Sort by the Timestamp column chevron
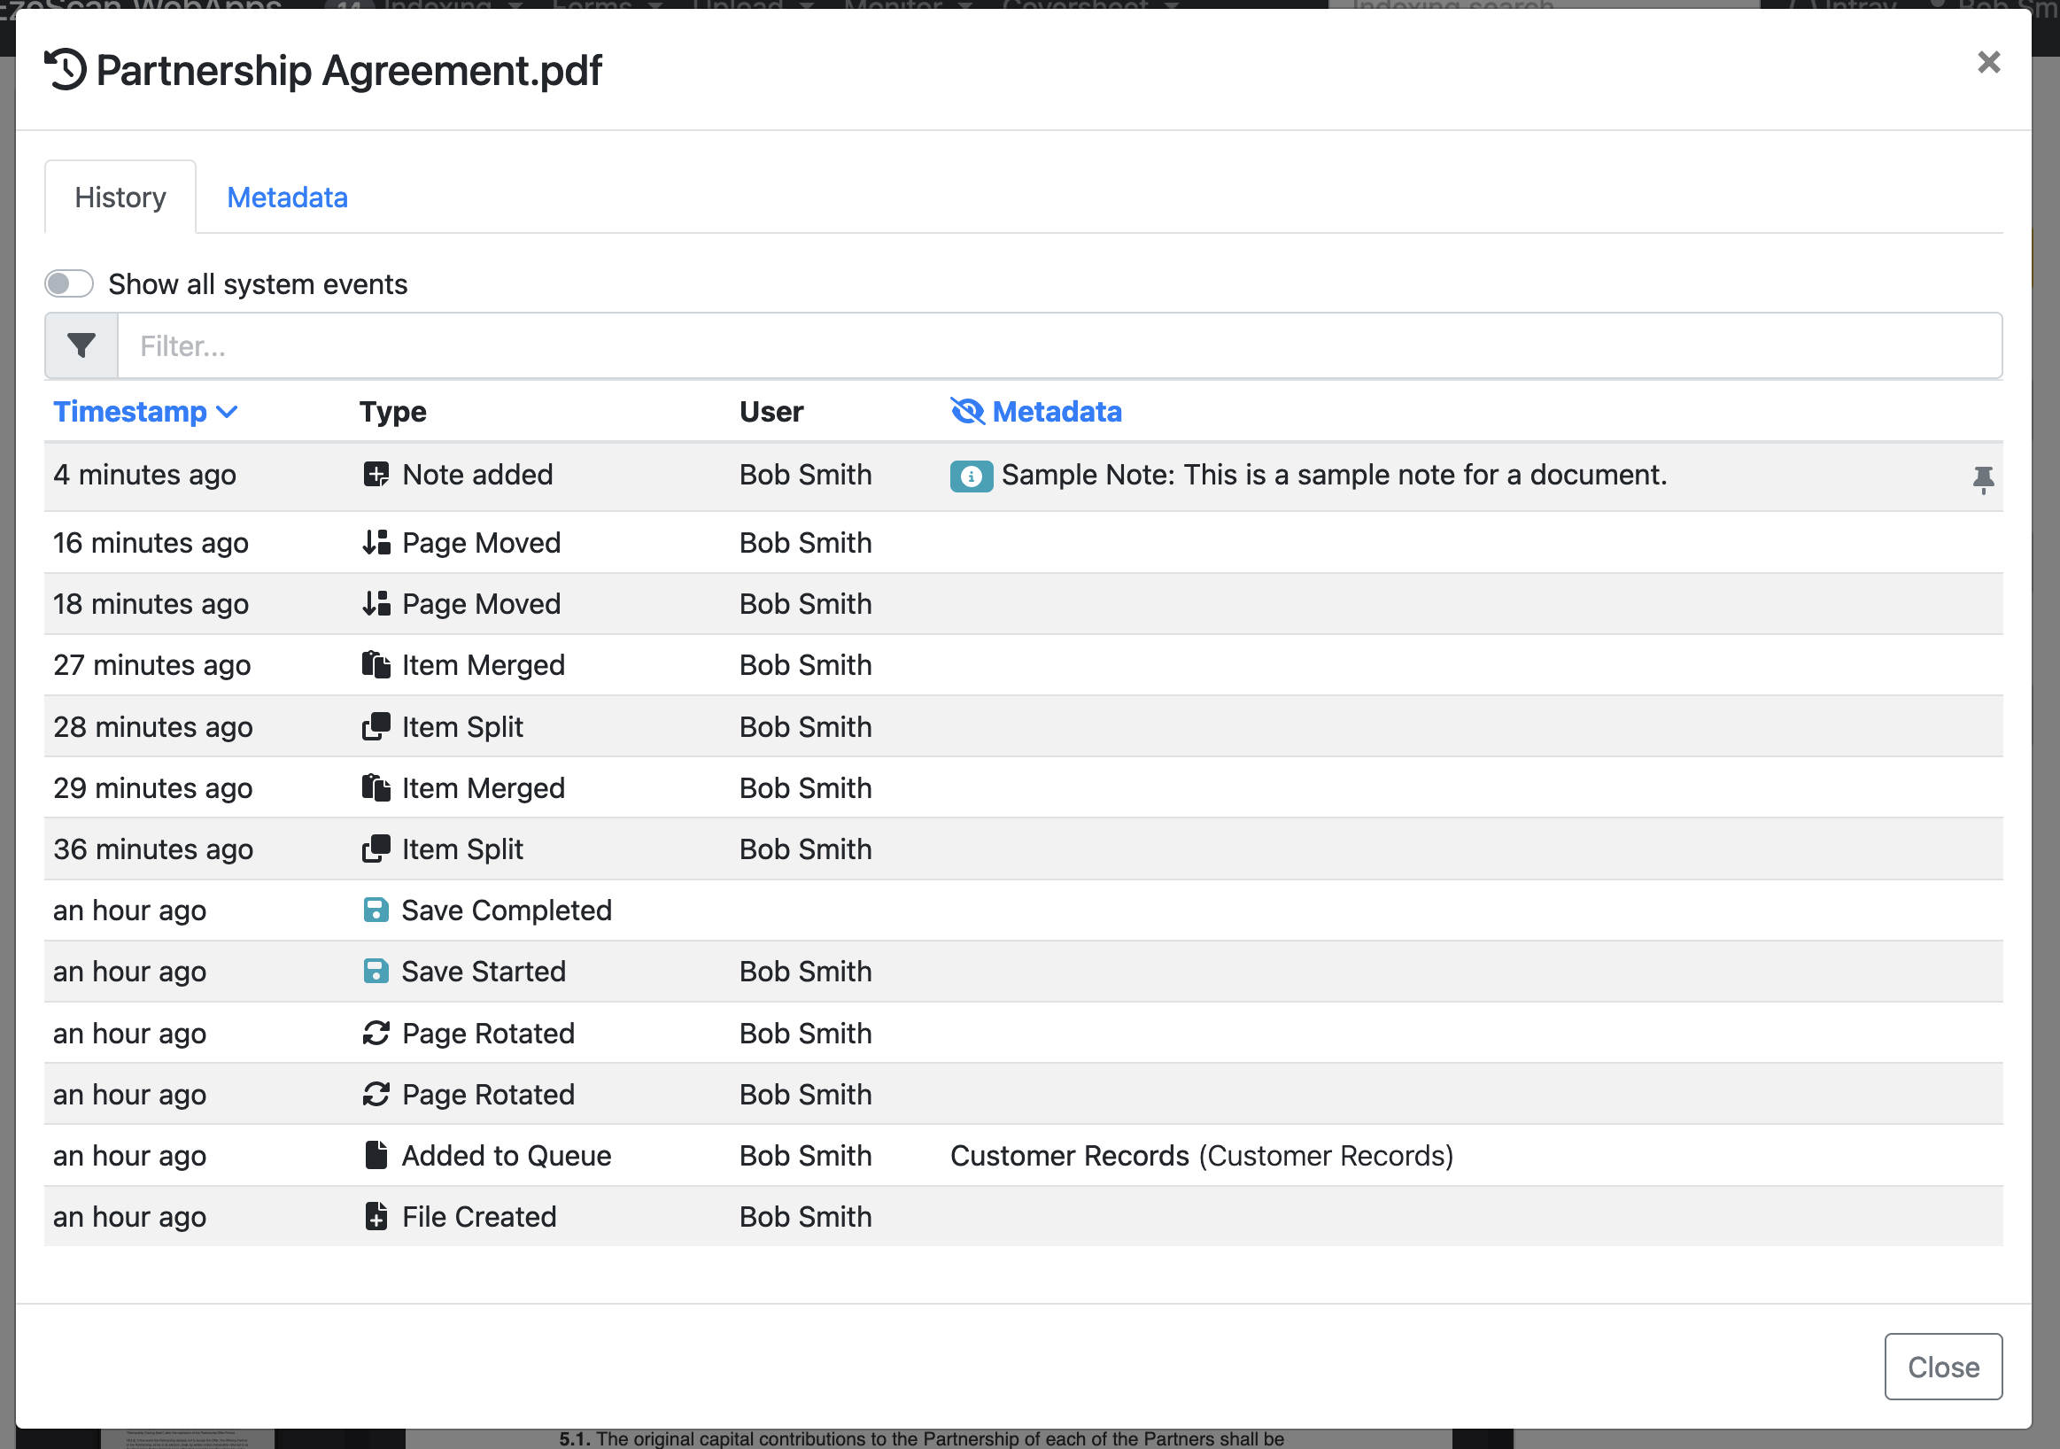The height and width of the screenshot is (1449, 2060). point(228,412)
